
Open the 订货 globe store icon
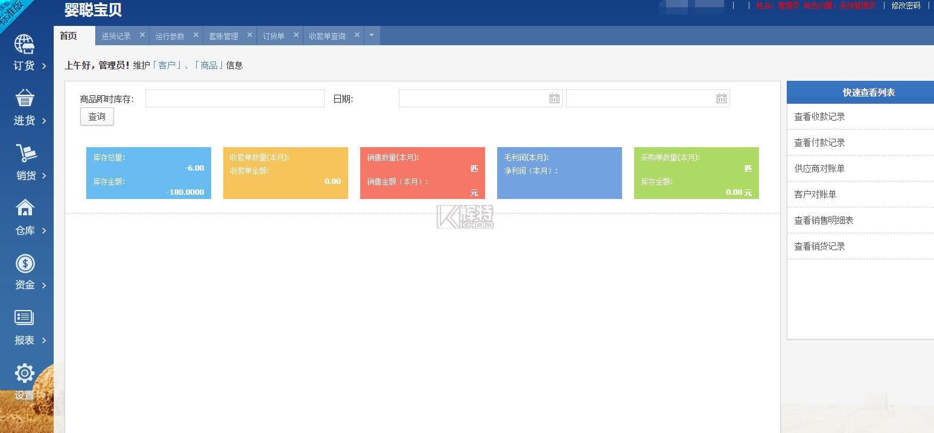point(25,45)
